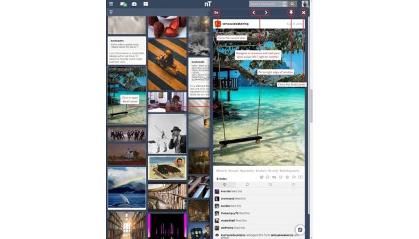This screenshot has height=239, width=419.
Task: Favorite the post with the star icon
Action: point(287,177)
